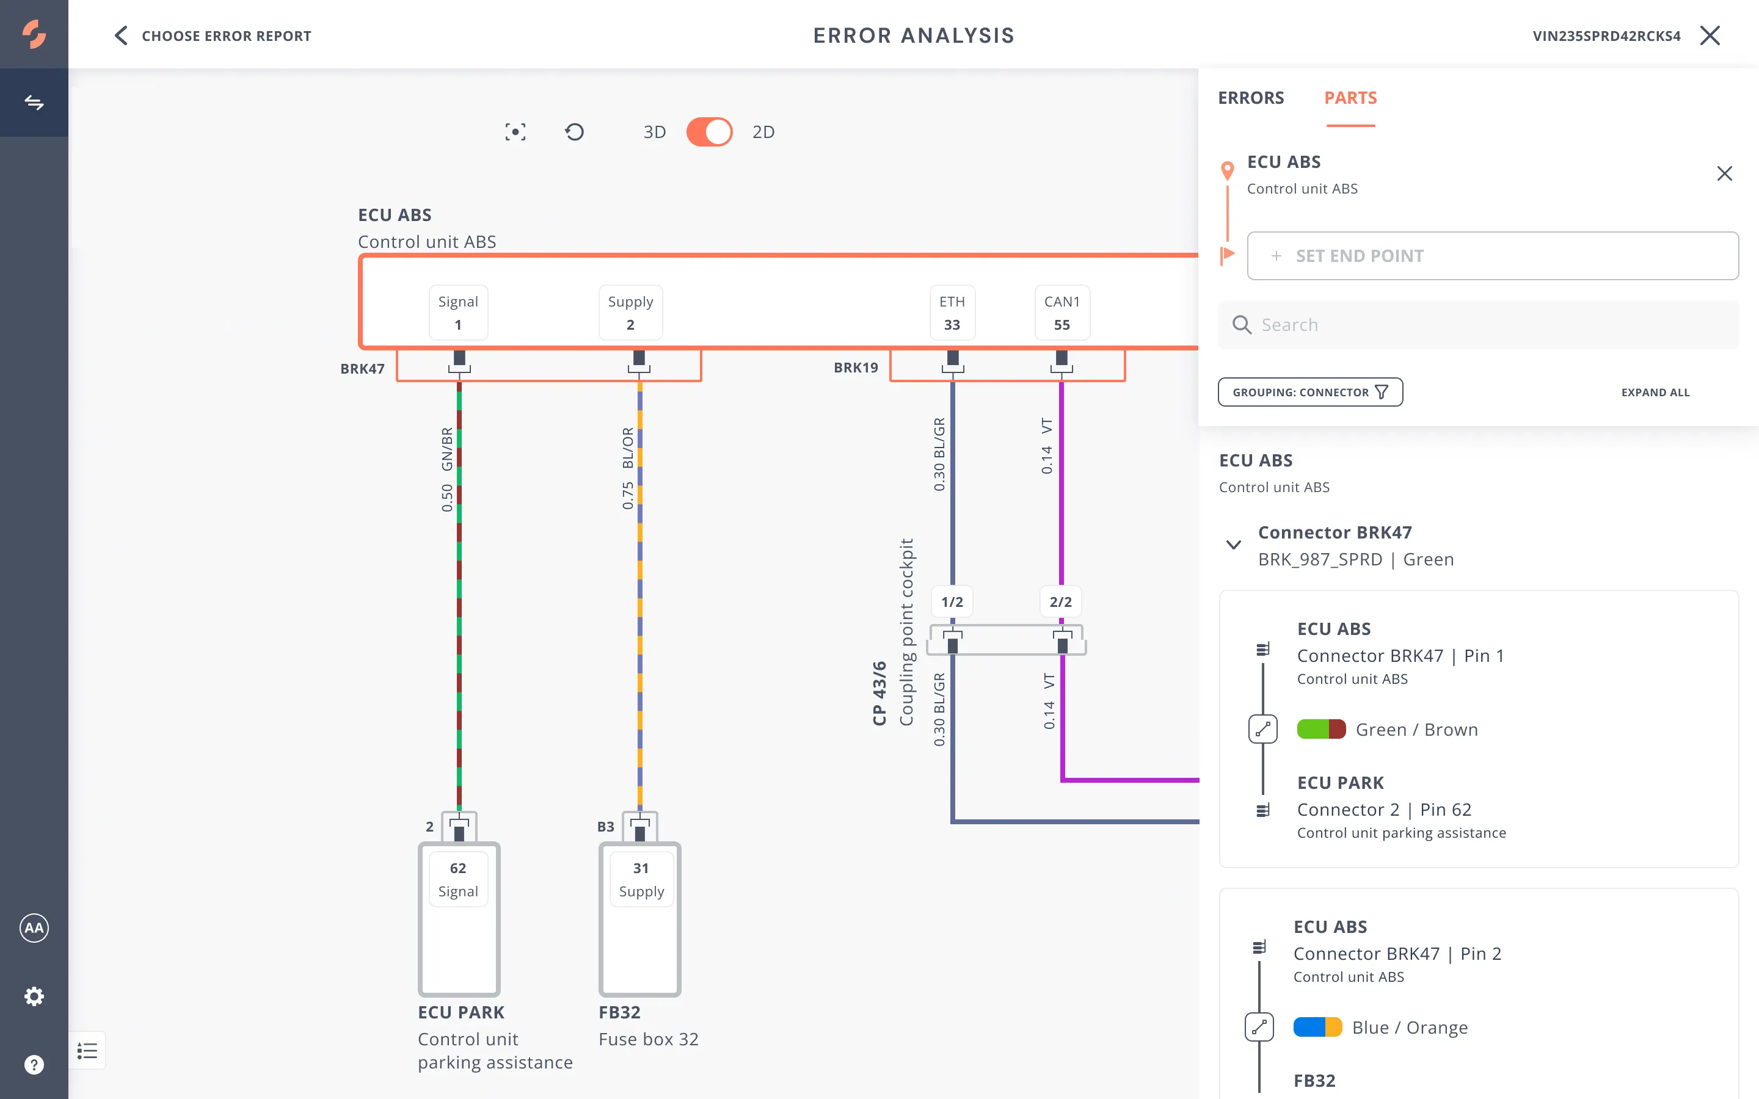Click the Green / Brown color swatch
This screenshot has height=1099, width=1759.
click(1320, 729)
